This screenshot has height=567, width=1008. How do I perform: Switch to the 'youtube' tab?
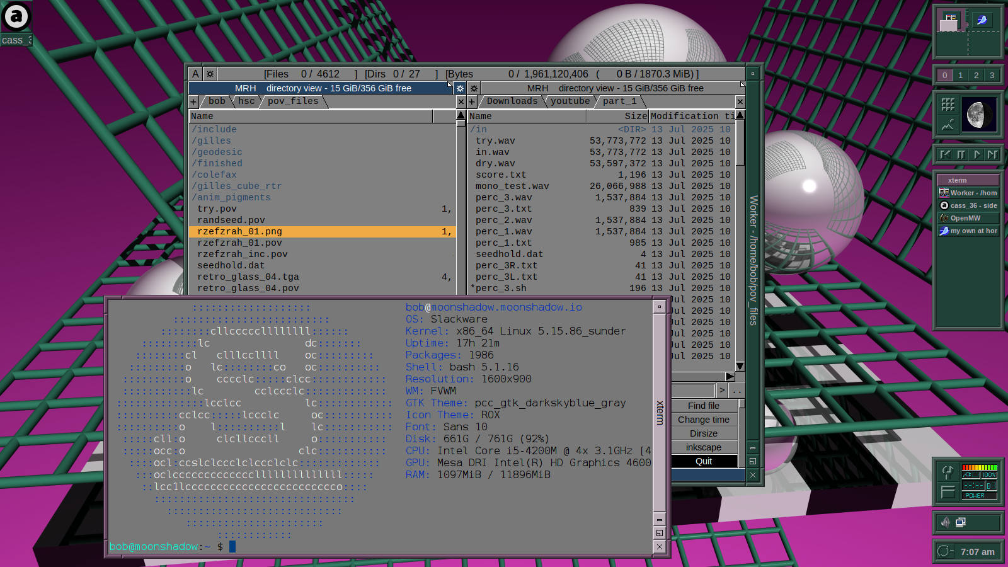point(570,101)
